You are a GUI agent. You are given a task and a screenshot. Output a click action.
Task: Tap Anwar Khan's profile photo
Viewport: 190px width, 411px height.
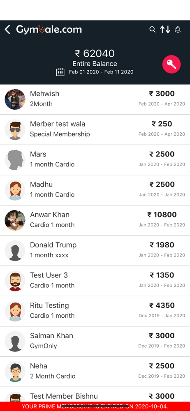15,220
